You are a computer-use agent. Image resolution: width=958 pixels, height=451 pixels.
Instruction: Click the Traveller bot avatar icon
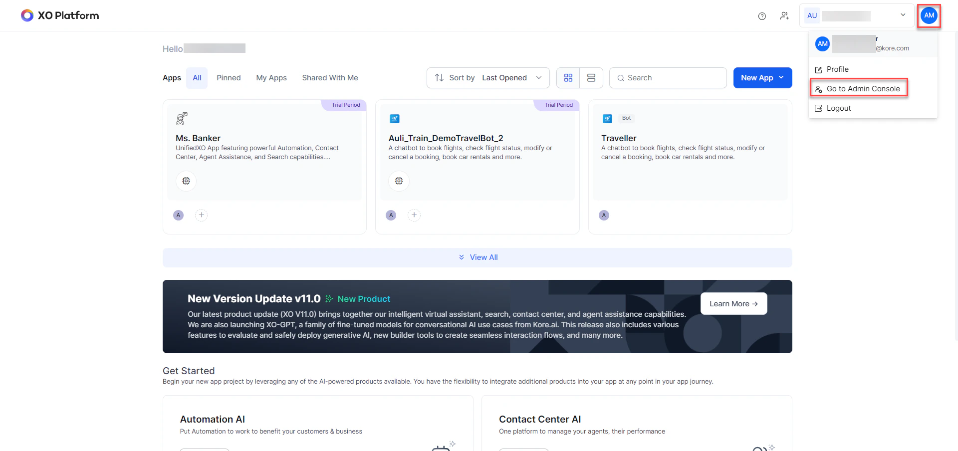[x=604, y=215]
